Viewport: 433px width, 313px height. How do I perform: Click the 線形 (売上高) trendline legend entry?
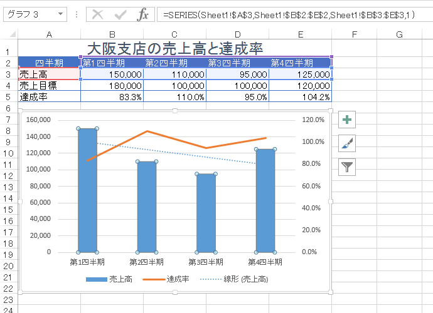(x=234, y=279)
